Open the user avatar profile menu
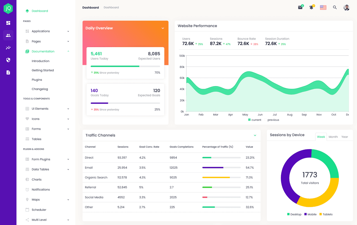357x225 pixels. (x=347, y=8)
